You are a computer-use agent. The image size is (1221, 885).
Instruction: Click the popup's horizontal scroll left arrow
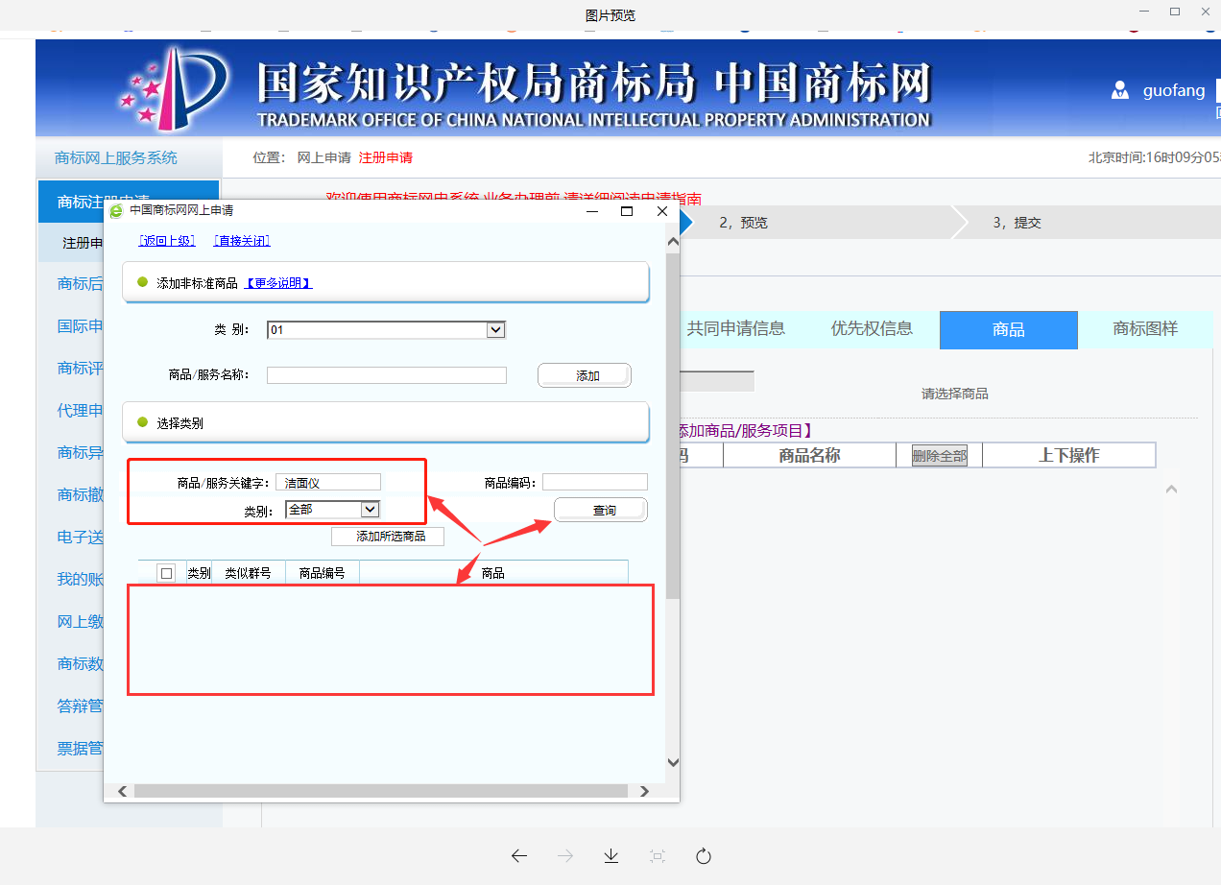point(122,792)
